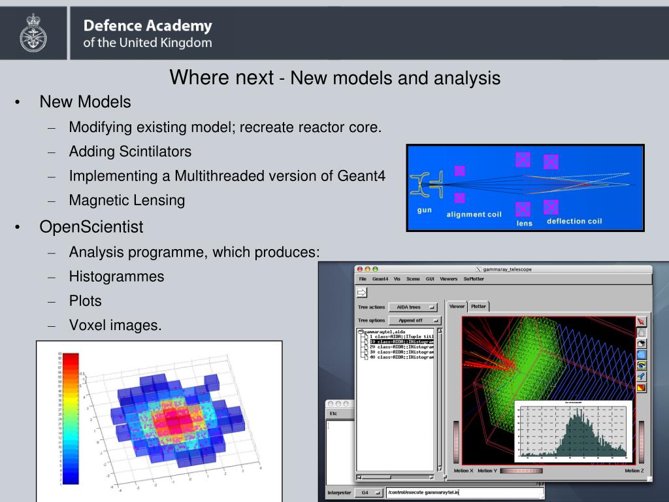669x502 pixels.
Task: Select tree row 30 class=AIDA::IHistogram
Action: click(x=401, y=352)
